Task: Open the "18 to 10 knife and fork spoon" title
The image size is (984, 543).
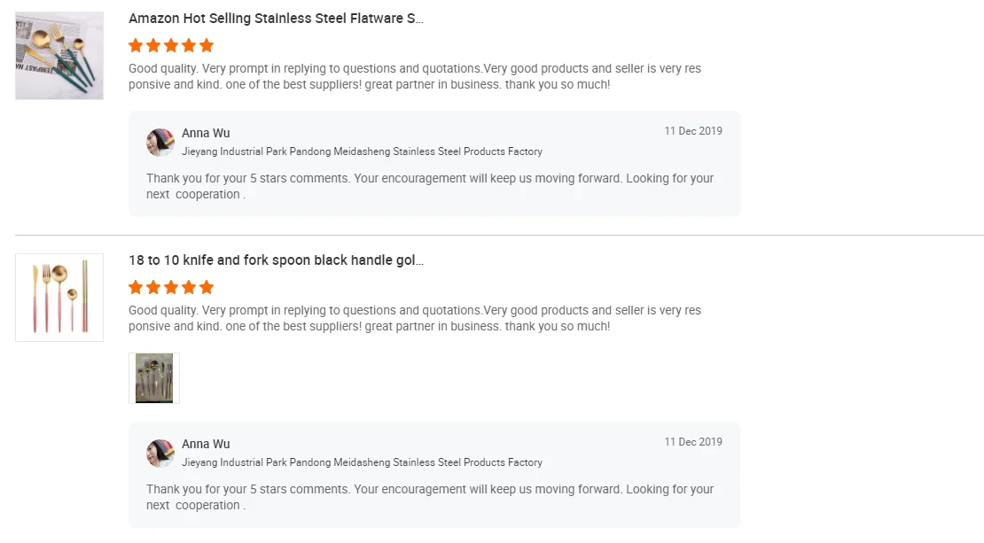Action: point(276,260)
